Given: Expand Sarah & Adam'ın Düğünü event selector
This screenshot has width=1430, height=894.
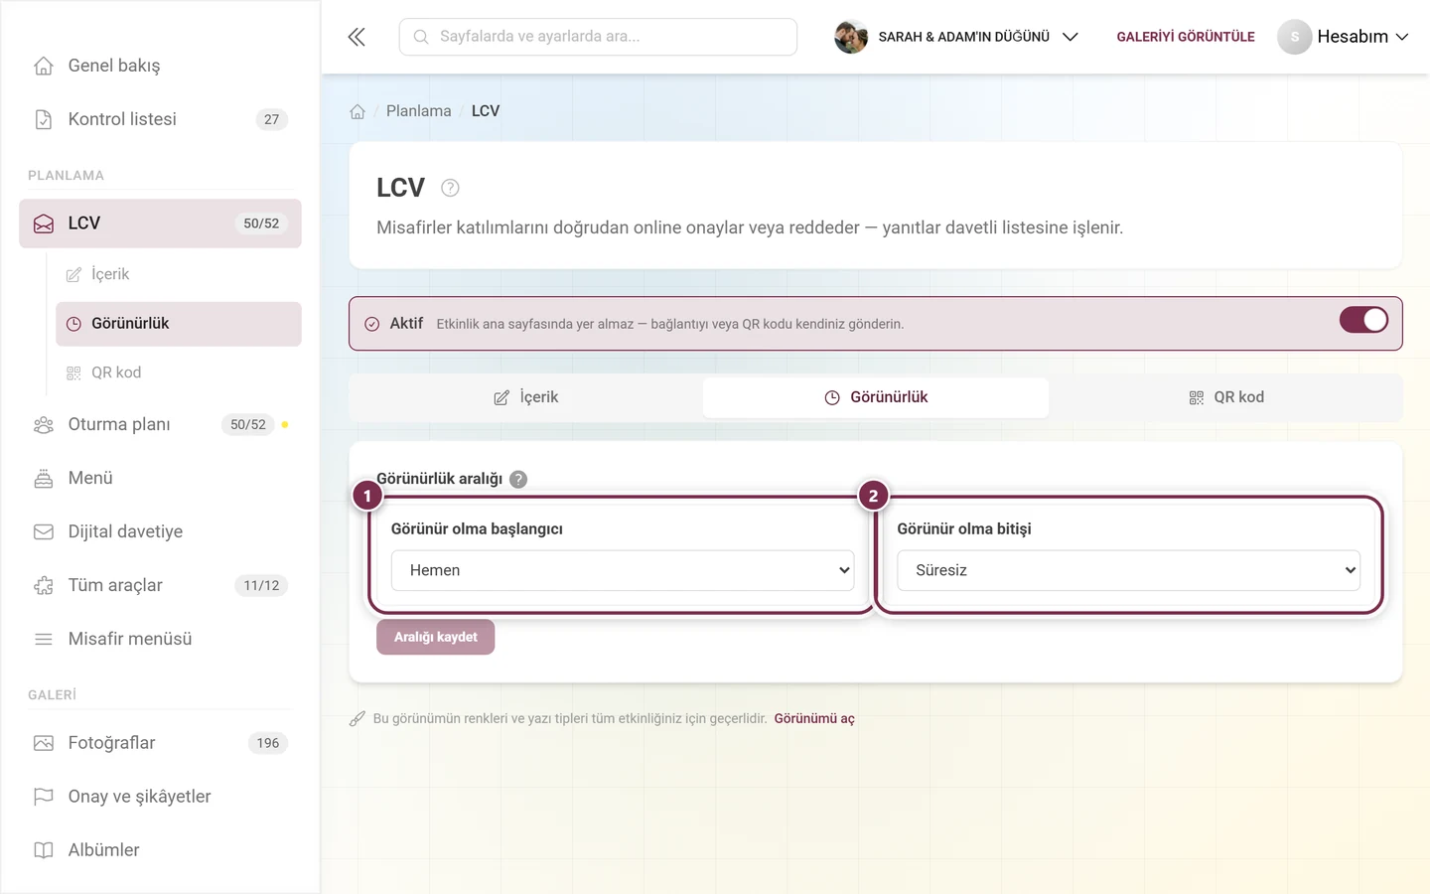Looking at the screenshot, I should pyautogui.click(x=956, y=37).
